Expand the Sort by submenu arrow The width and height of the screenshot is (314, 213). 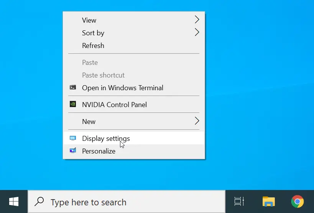click(197, 32)
